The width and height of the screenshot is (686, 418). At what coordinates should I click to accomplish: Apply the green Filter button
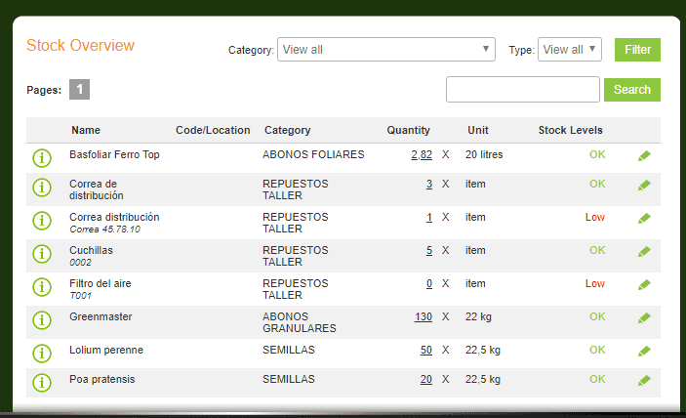pyautogui.click(x=637, y=50)
